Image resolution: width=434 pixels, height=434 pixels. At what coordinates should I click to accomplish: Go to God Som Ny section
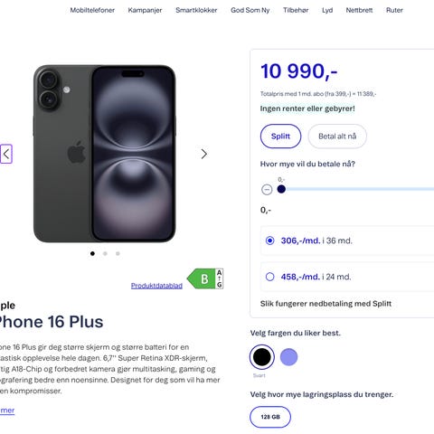pos(250,10)
